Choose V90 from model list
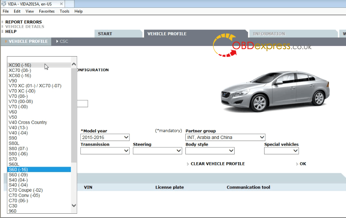Viewport: 346px width, 218px height. [x=39, y=81]
